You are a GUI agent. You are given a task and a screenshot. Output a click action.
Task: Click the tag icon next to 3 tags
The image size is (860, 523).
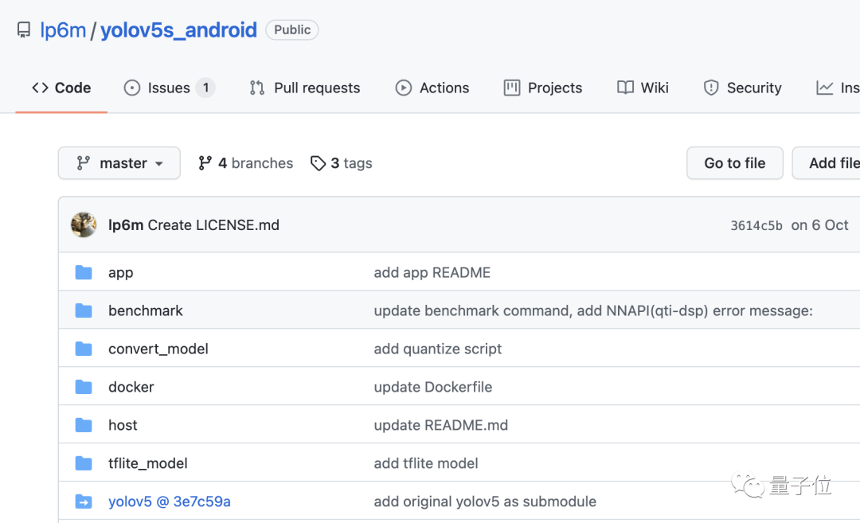[318, 163]
